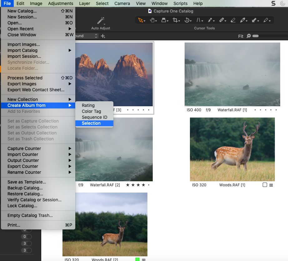Open the Adjustments menu in menu bar
Image resolution: width=288 pixels, height=261 pixels.
click(x=61, y=3)
